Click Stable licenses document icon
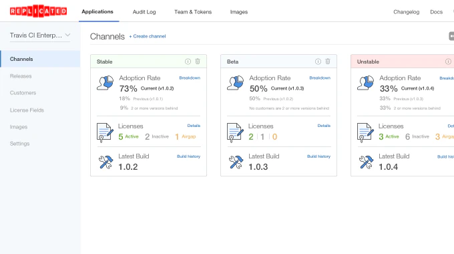This screenshot has height=254, width=454. click(x=105, y=132)
